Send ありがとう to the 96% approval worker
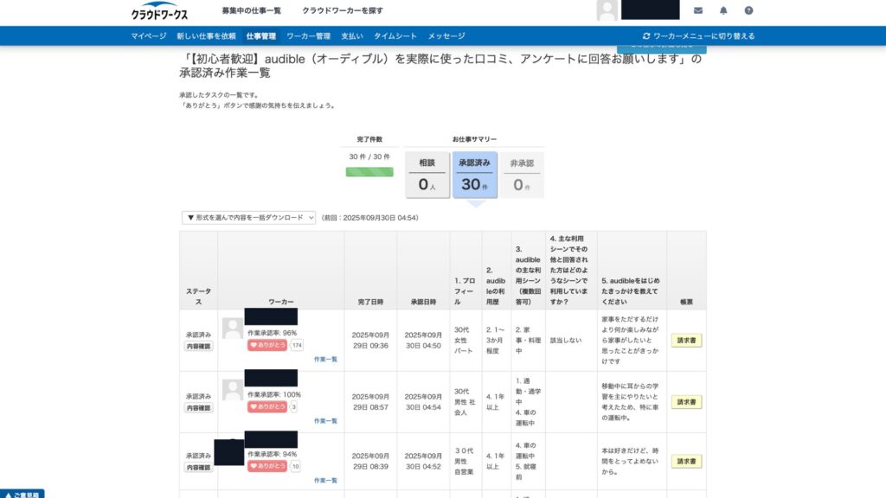Image resolution: width=886 pixels, height=498 pixels. click(267, 345)
